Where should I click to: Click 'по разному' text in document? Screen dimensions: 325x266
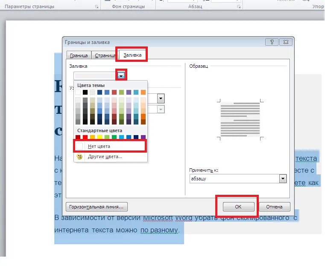click(159, 230)
